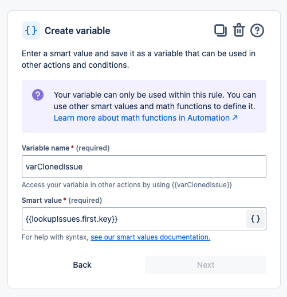The width and height of the screenshot is (287, 297).
Task: Focus the Smart value field with lookupIssues
Action: [133, 219]
